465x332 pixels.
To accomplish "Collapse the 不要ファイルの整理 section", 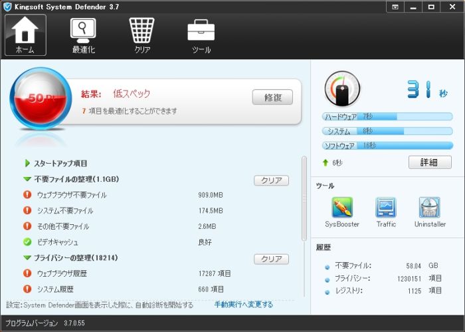I will point(27,180).
